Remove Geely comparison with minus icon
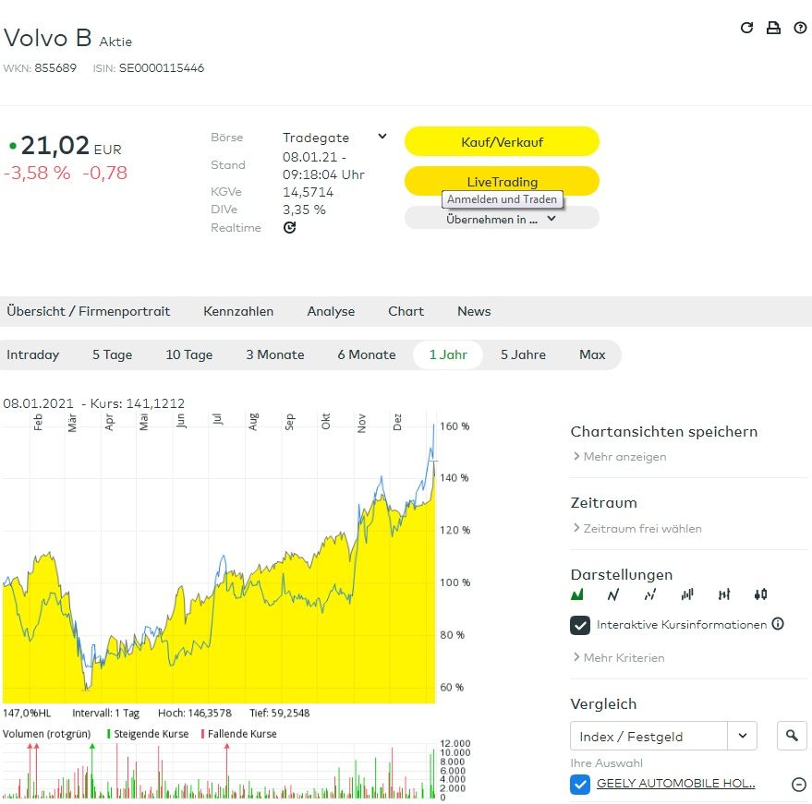Image resolution: width=812 pixels, height=804 pixels. click(x=799, y=785)
